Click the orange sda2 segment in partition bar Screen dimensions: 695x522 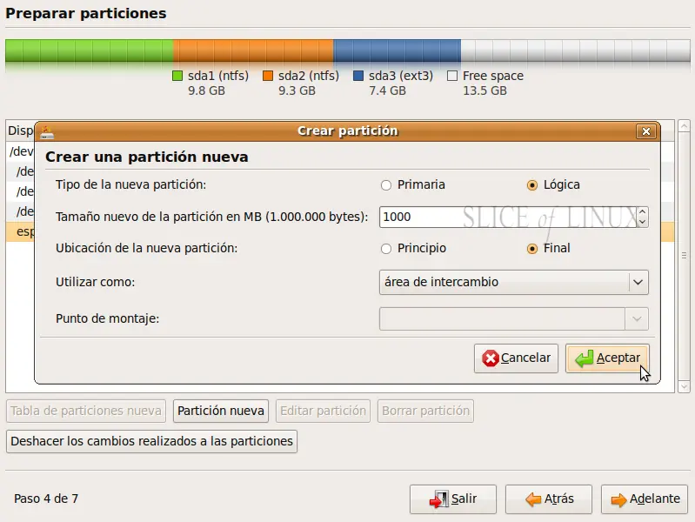253,50
